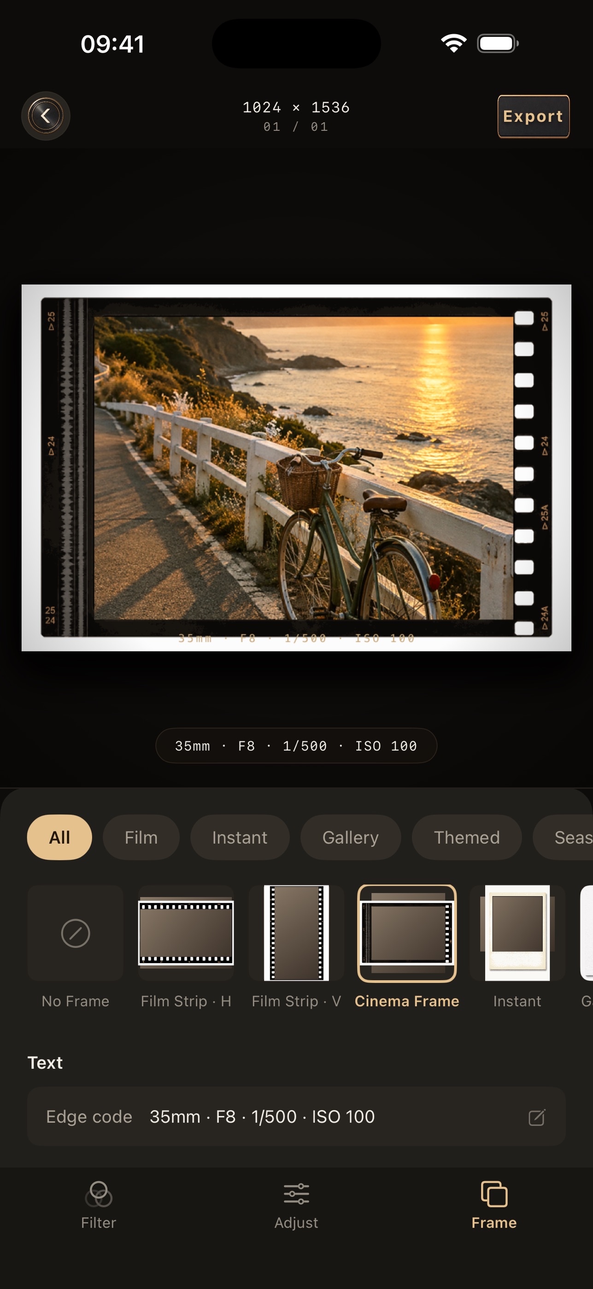The width and height of the screenshot is (593, 1289).
Task: Tap the "Text" section heading
Action: (x=45, y=1062)
